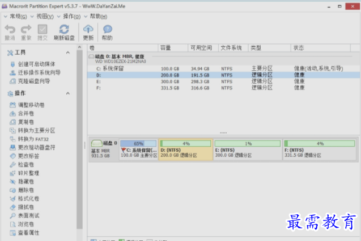Image resolution: width=361 pixels, height=241 pixels.
Task: Run 检查卷 operation
Action: pyautogui.click(x=22, y=165)
